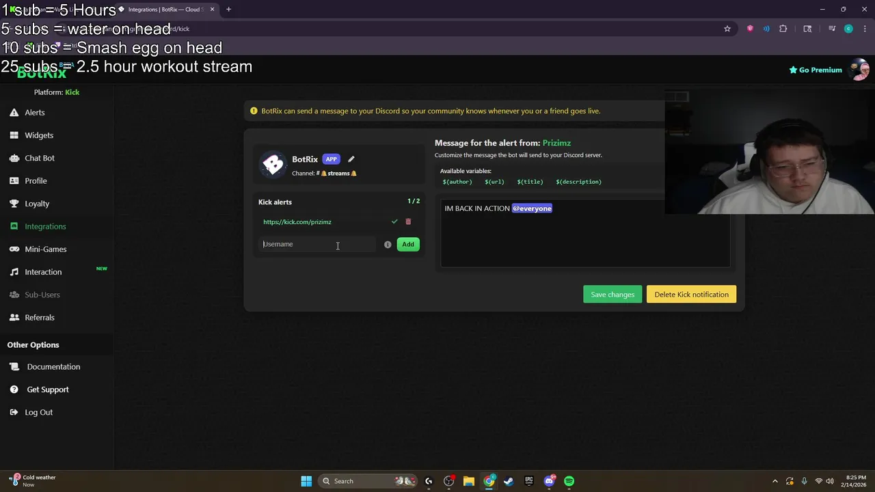Close the Integrations BotRix browser tab
The image size is (875, 492).
[x=212, y=10]
